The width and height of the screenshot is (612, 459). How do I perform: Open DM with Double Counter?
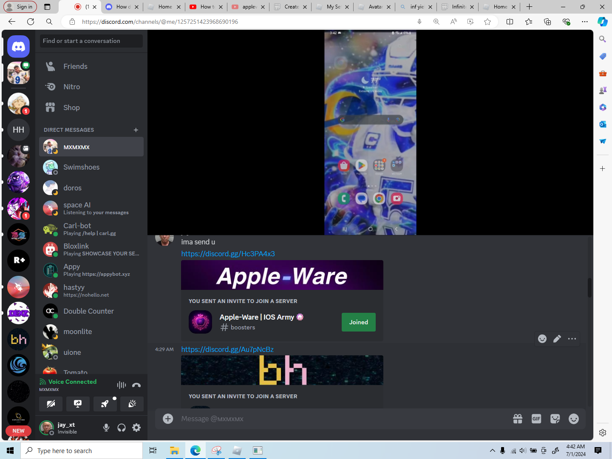point(91,311)
